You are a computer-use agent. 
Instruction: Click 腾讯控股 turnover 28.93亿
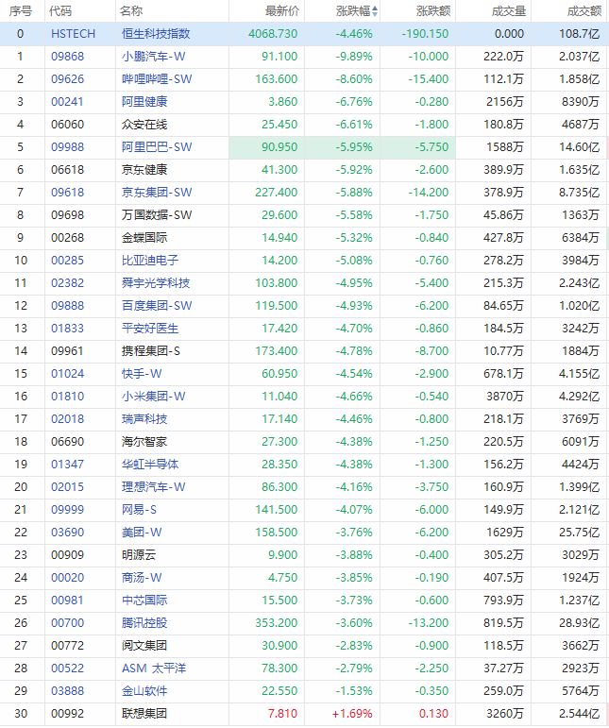point(580,623)
